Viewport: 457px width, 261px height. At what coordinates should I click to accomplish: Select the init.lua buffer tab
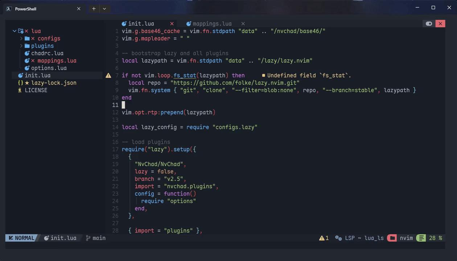click(x=141, y=24)
